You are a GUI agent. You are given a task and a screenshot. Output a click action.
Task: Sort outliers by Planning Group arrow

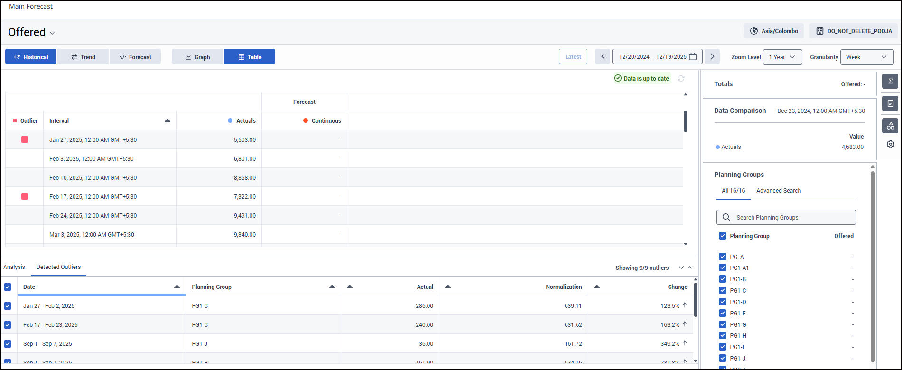click(x=332, y=287)
